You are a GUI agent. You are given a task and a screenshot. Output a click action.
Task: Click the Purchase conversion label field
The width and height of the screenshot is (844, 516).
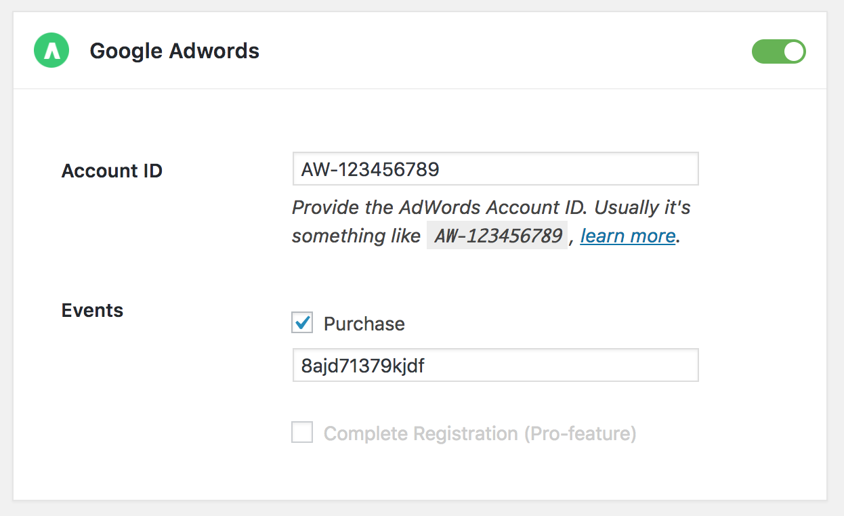(495, 365)
